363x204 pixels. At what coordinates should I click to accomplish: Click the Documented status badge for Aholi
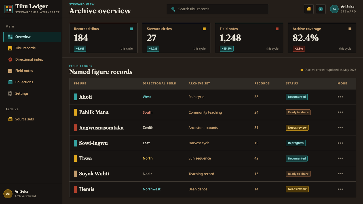click(297, 97)
